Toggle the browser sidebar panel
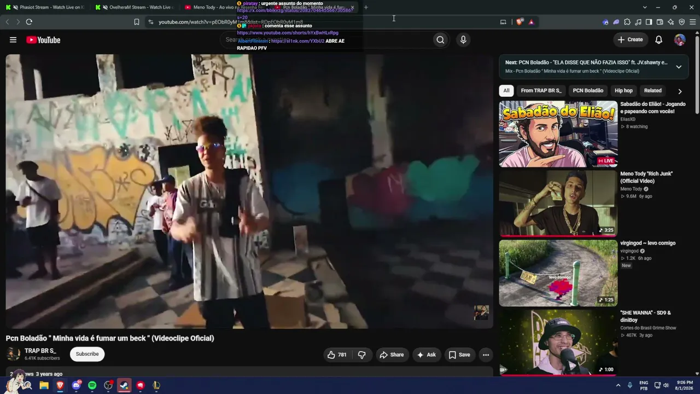 coord(649,22)
